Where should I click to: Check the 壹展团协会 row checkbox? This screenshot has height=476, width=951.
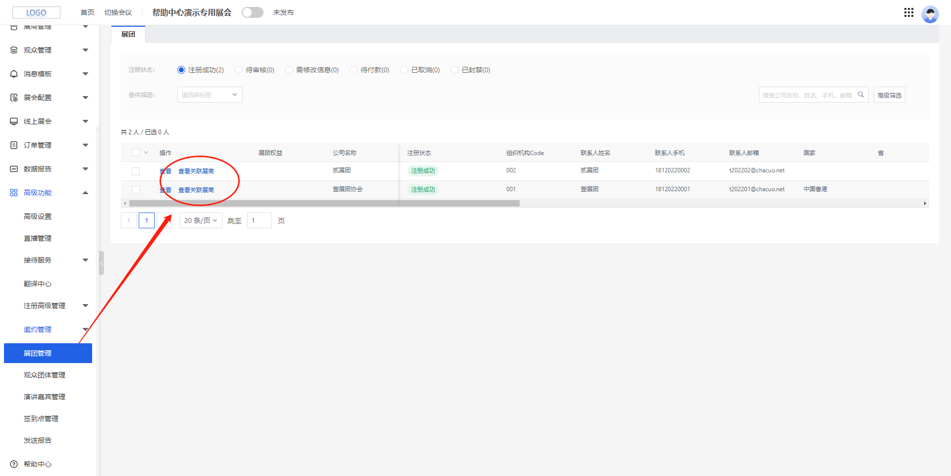(x=136, y=190)
